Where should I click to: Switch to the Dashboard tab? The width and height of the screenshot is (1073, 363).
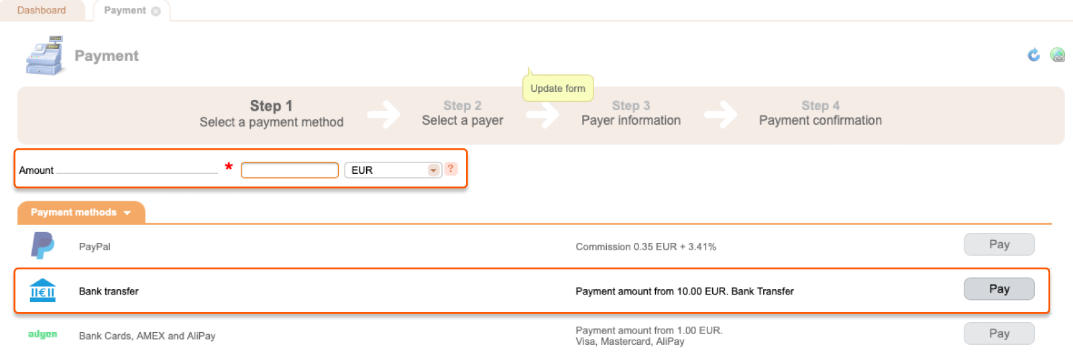[42, 10]
